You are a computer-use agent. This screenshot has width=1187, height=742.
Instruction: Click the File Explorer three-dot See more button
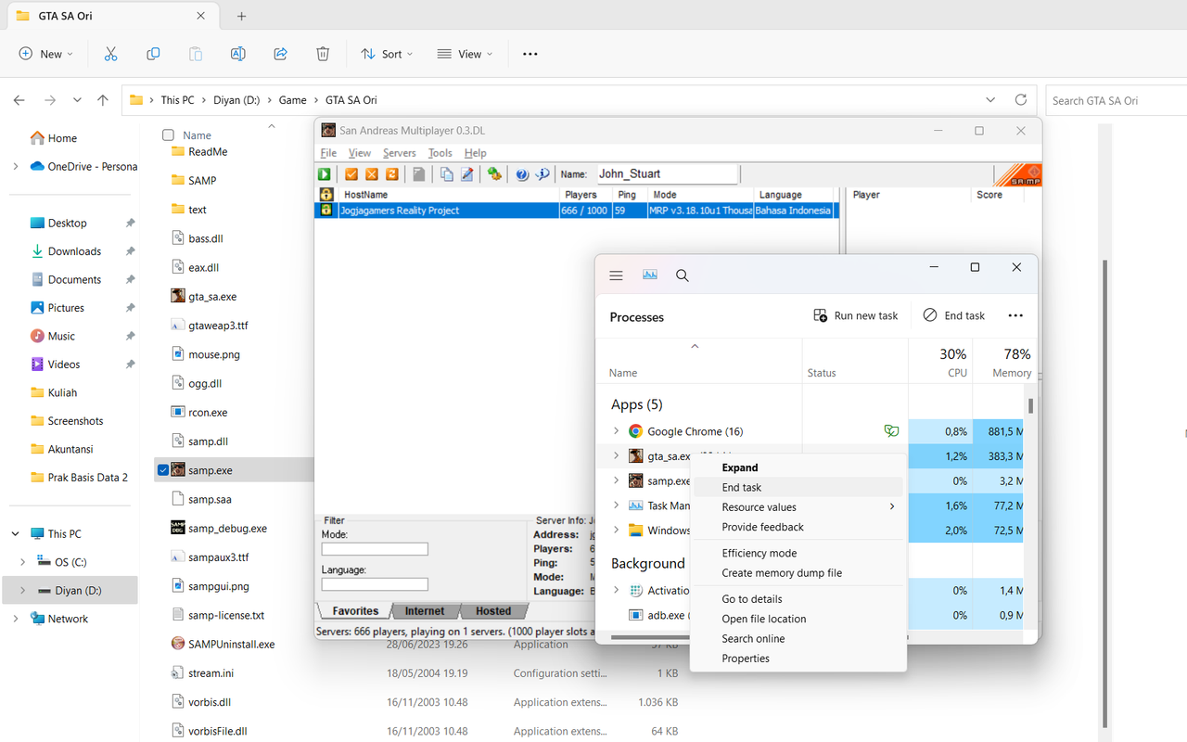(x=530, y=54)
